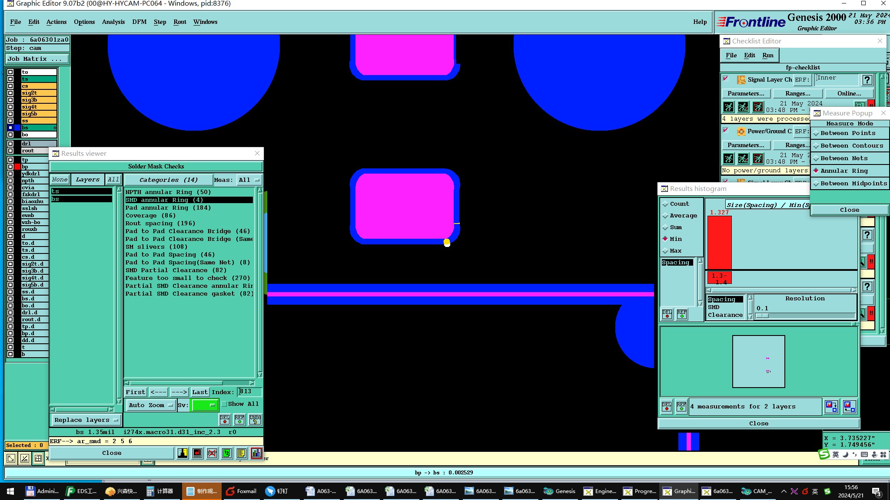Open the DFM menu
The height and width of the screenshot is (500, 890).
pos(139,22)
